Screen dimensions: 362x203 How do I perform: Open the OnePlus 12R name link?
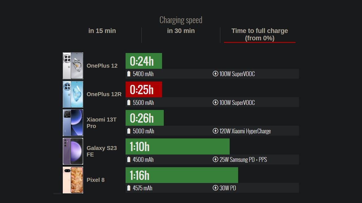point(104,94)
